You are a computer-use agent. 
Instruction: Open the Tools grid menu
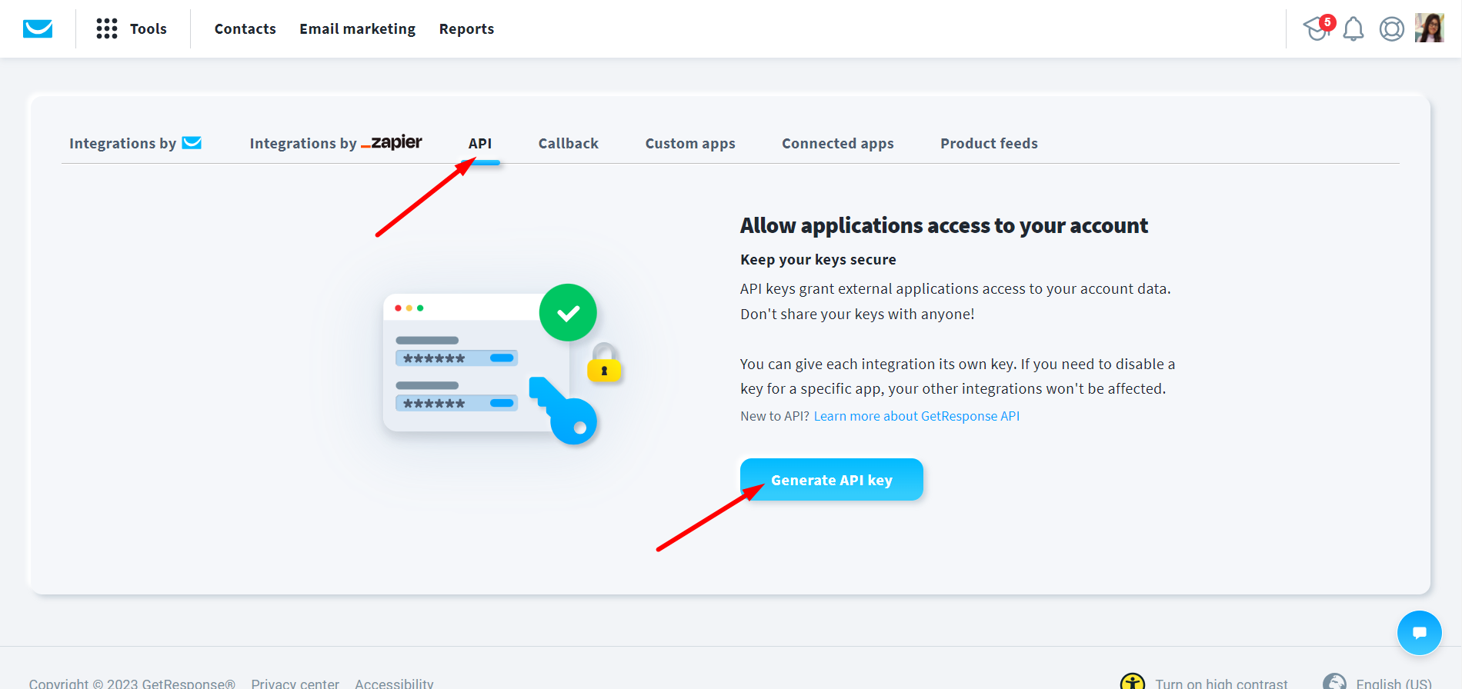(x=132, y=29)
